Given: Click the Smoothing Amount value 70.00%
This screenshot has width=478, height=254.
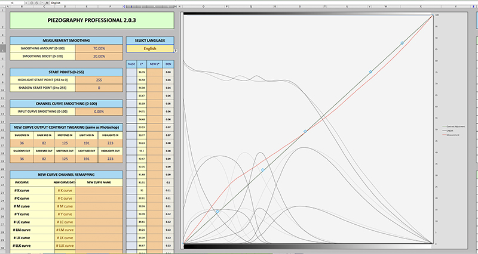Looking at the screenshot, I should tap(99, 48).
